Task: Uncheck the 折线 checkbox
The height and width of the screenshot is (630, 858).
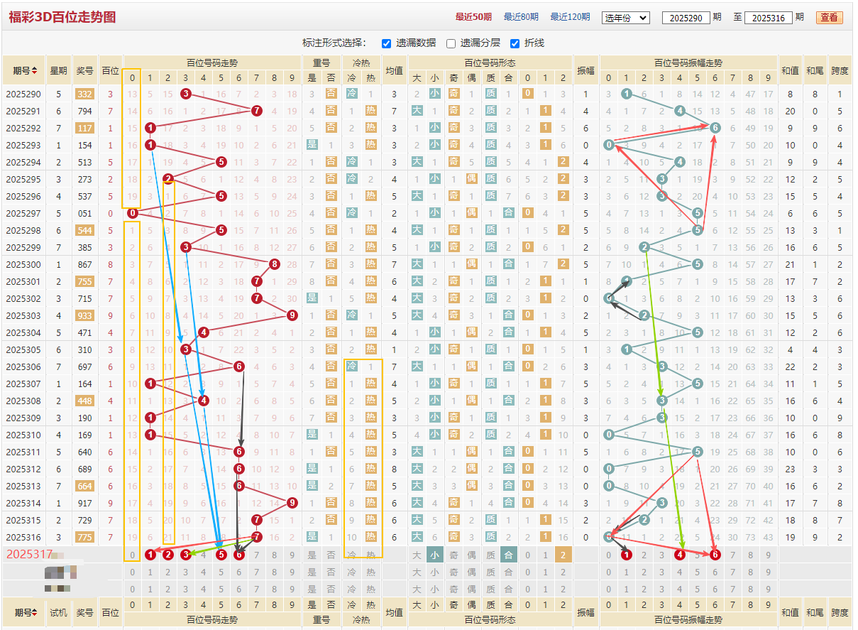Action: pyautogui.click(x=515, y=43)
